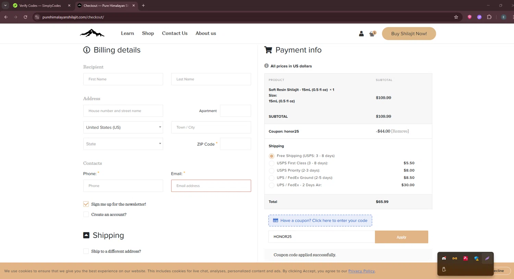Click the purple circular extension icon
Image resolution: width=514 pixels, height=279 pixels.
479,17
